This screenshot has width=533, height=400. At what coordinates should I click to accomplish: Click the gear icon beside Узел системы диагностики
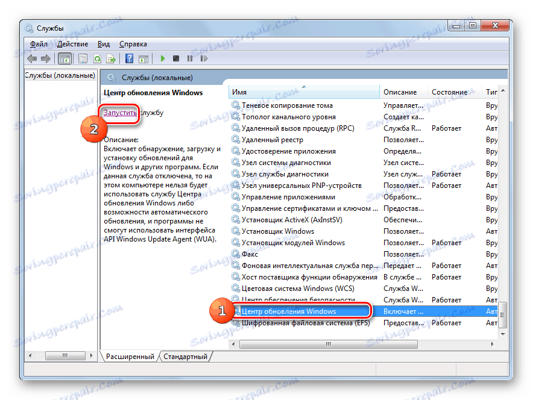point(236,162)
